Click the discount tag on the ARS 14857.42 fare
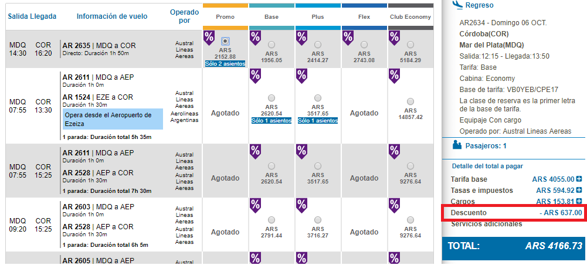The width and height of the screenshot is (587, 265). click(x=394, y=76)
